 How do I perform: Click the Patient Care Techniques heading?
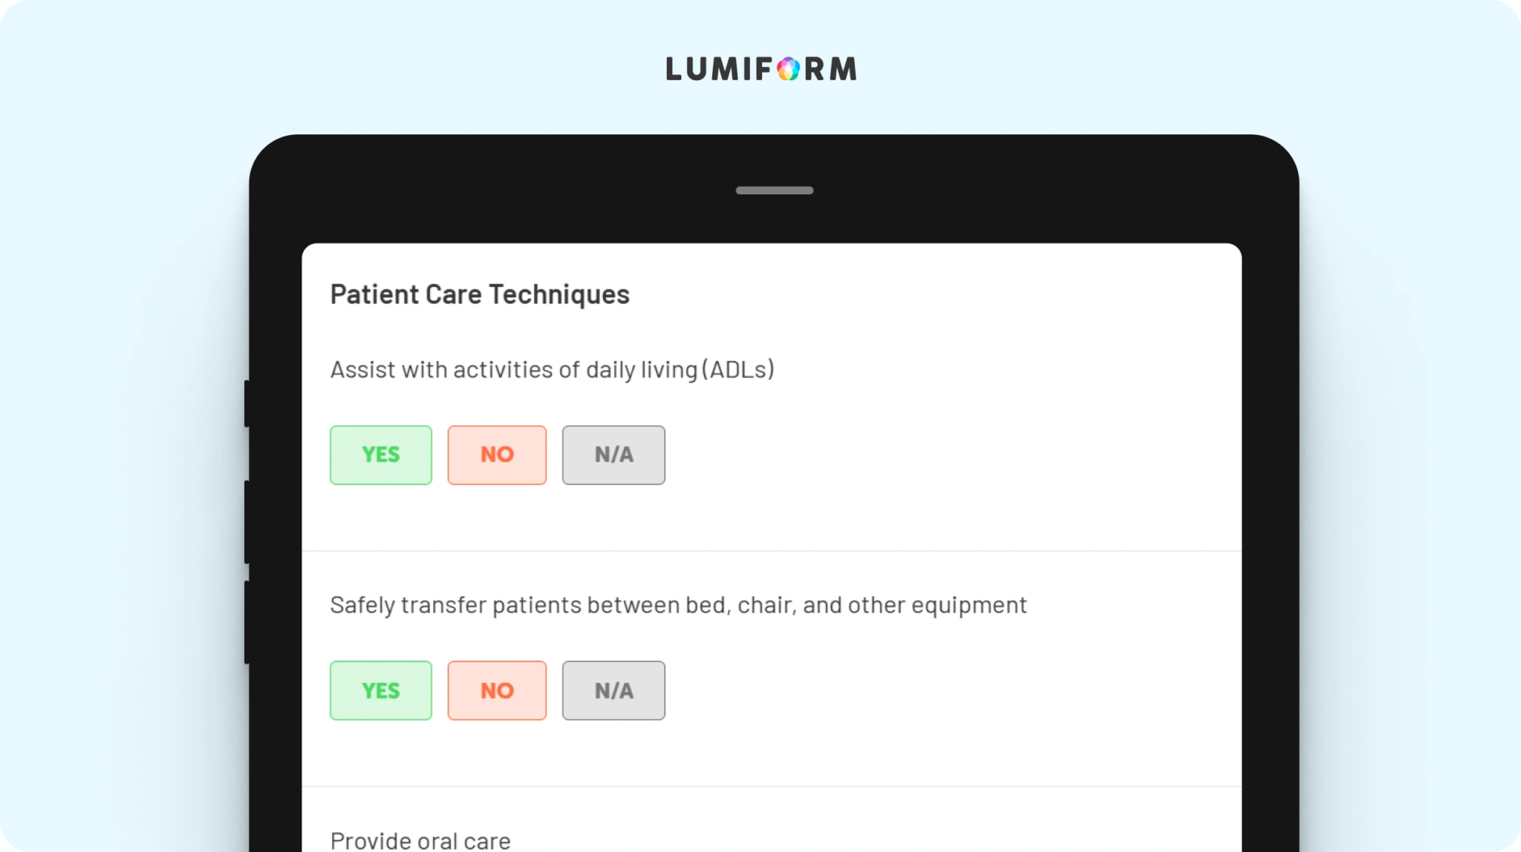[480, 295]
